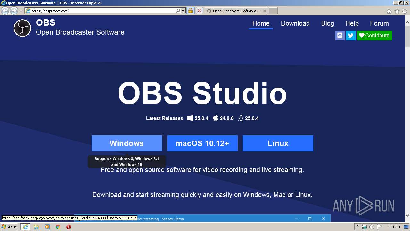Open IE Home icon
The height and width of the screenshot is (231, 410).
point(389,11)
